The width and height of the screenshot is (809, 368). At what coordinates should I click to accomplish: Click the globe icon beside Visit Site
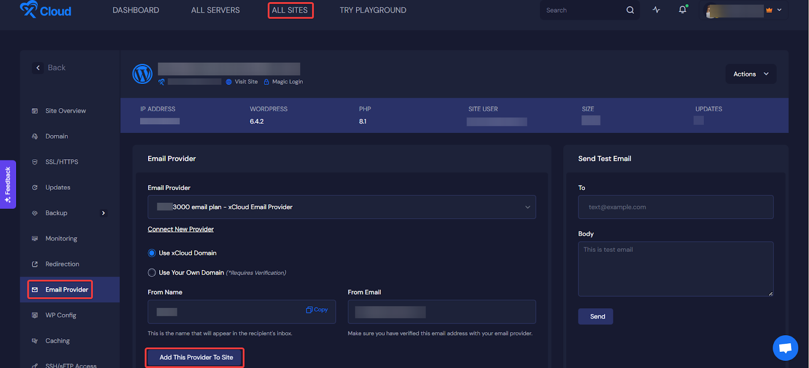click(x=229, y=82)
